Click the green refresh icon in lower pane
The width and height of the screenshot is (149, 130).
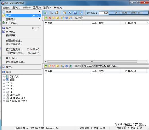[x=70, y=66]
